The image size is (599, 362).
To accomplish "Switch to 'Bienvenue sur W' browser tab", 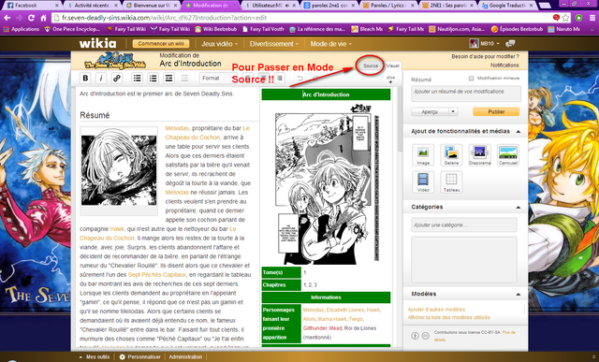I will point(152,6).
